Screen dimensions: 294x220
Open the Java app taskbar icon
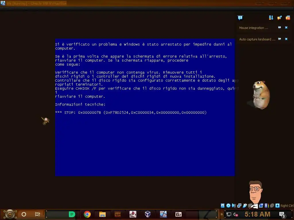(x=133, y=214)
